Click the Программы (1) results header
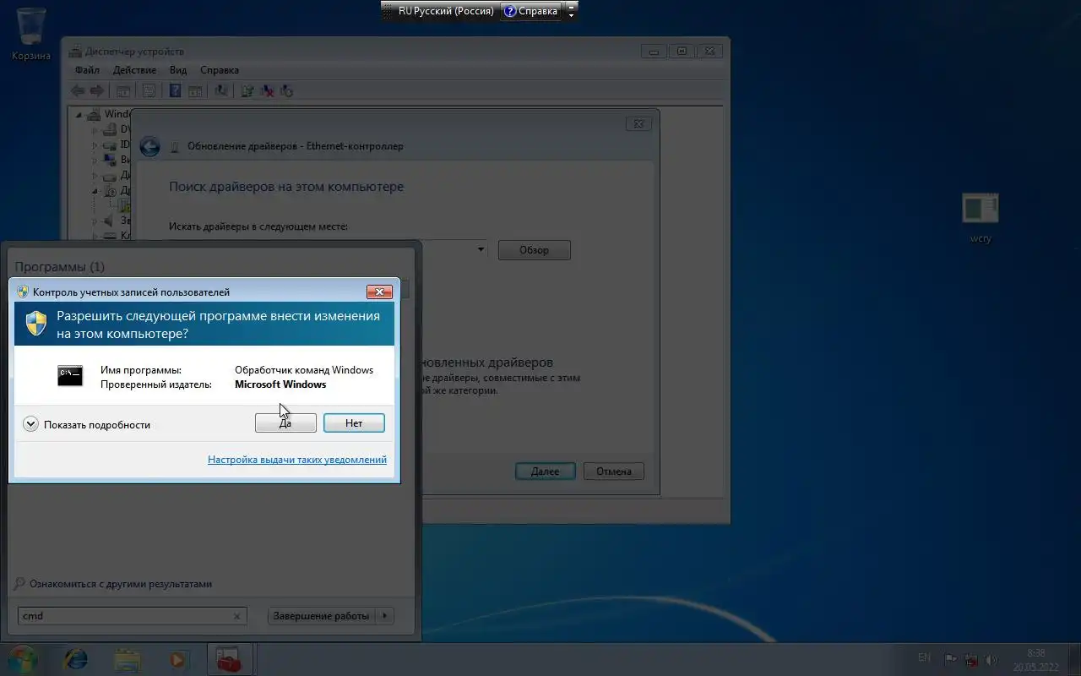The image size is (1081, 676). [x=60, y=267]
